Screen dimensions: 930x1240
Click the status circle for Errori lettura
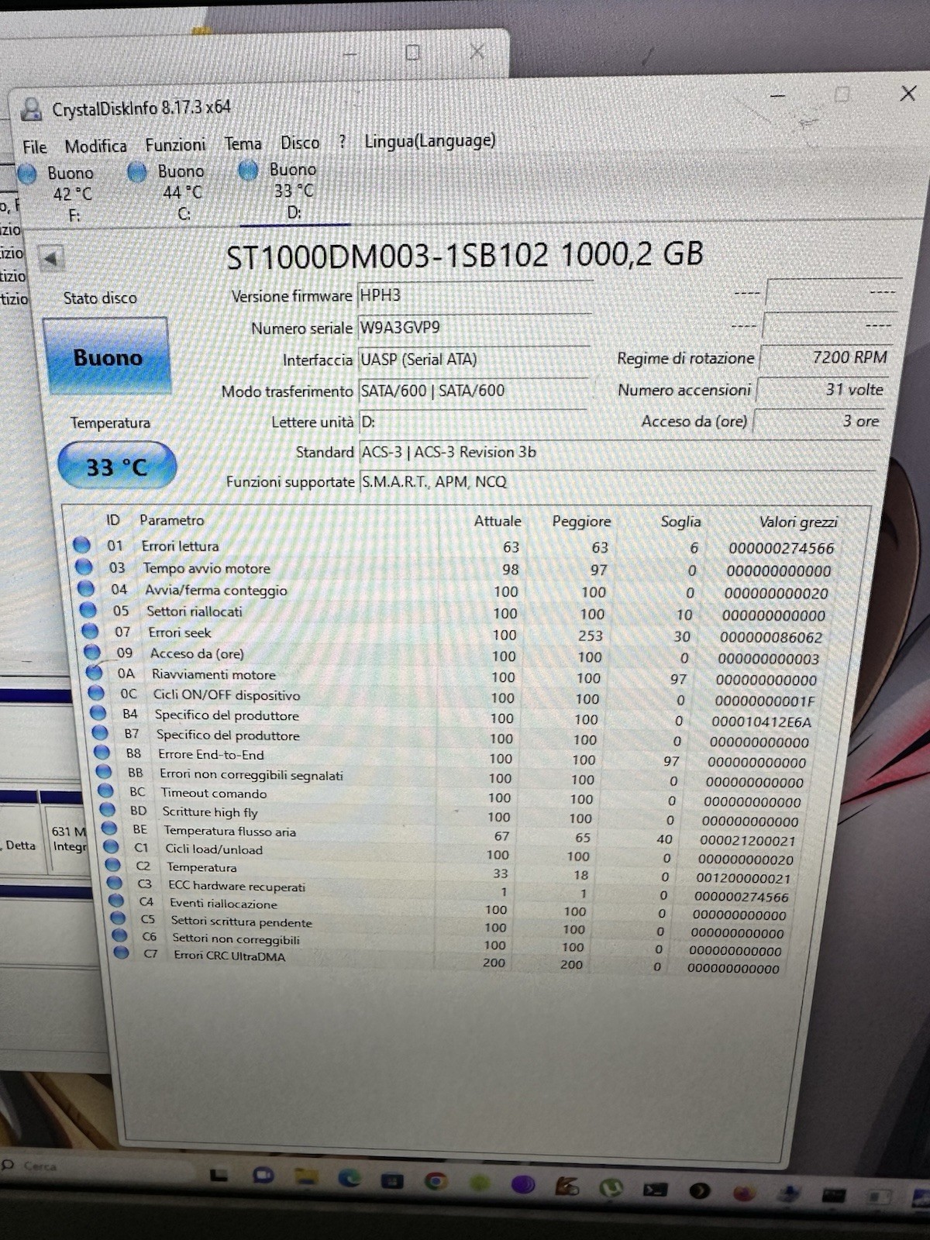click(x=81, y=545)
